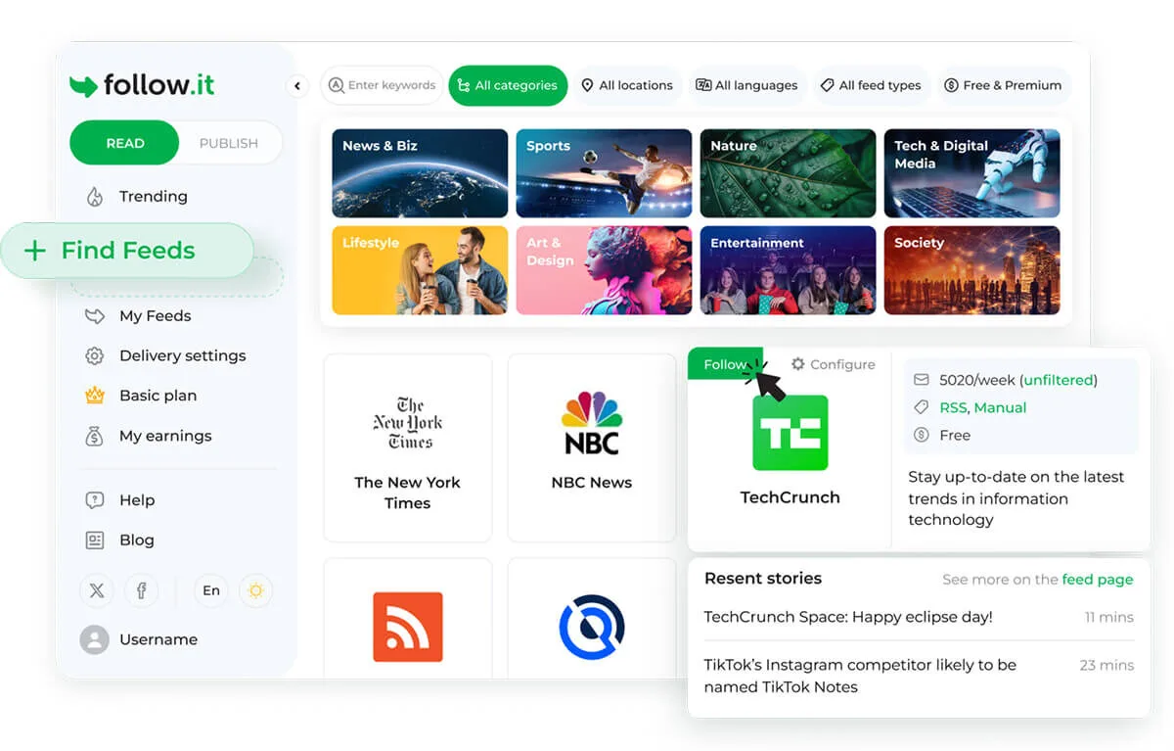
Task: Open the Blog link in the sidebar
Action: (x=136, y=540)
